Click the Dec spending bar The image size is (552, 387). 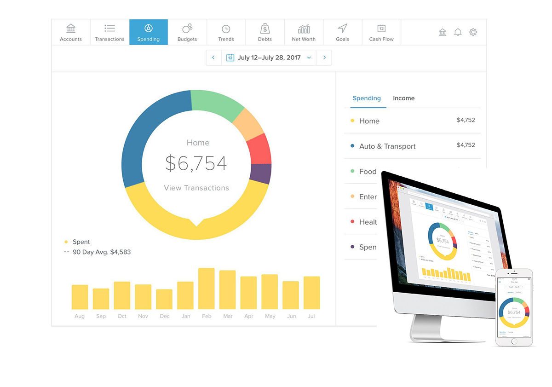pos(164,299)
